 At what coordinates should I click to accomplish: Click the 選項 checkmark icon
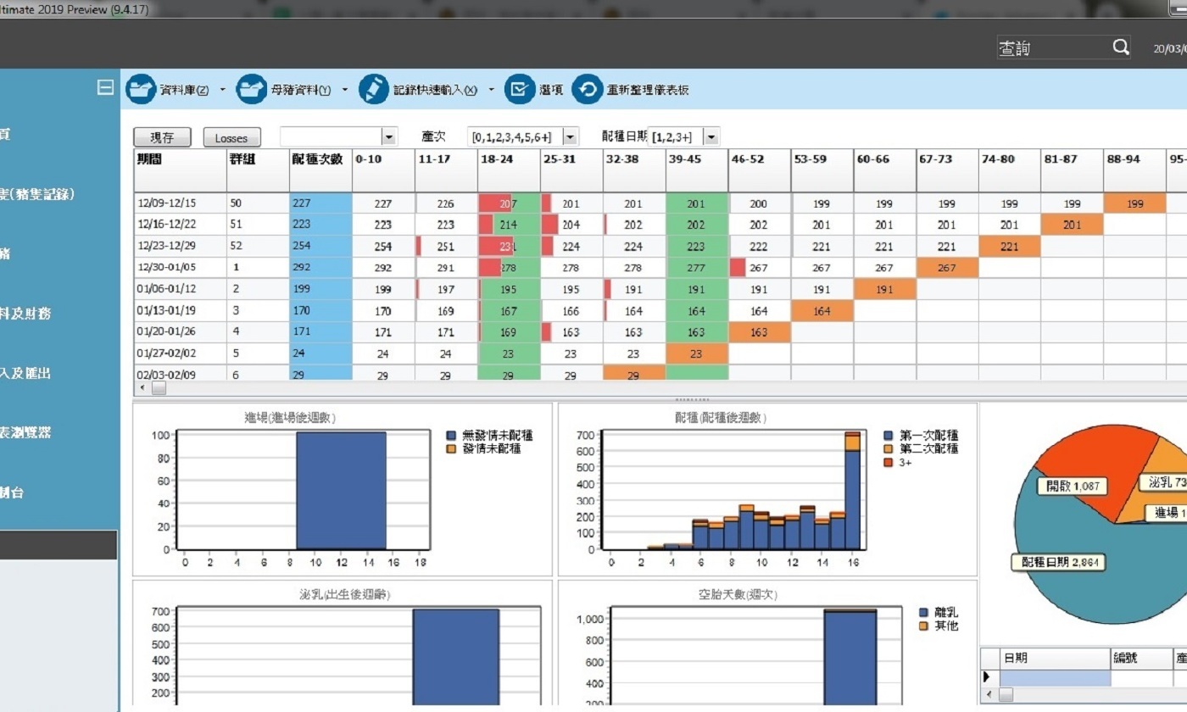click(x=520, y=90)
